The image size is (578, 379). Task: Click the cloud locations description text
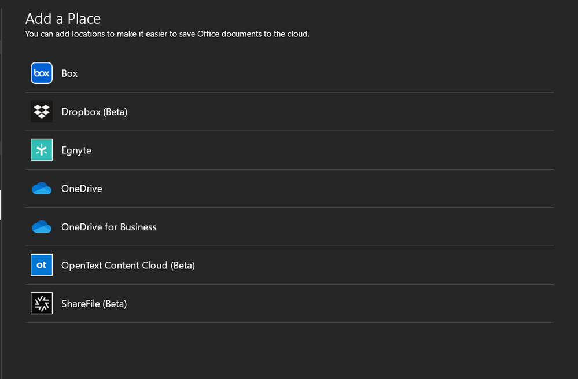(x=167, y=34)
